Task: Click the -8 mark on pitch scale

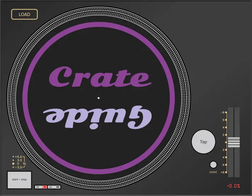Action: pos(224,113)
